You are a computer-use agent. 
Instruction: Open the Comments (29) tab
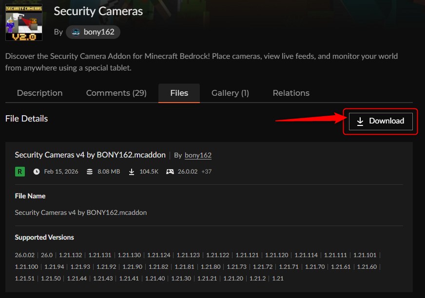click(x=116, y=93)
